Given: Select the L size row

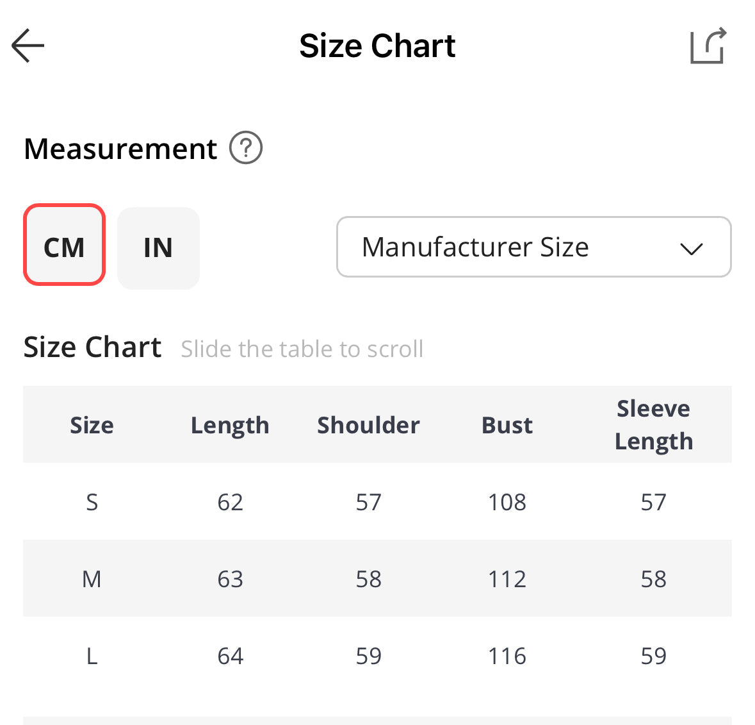Looking at the screenshot, I should tap(92, 656).
